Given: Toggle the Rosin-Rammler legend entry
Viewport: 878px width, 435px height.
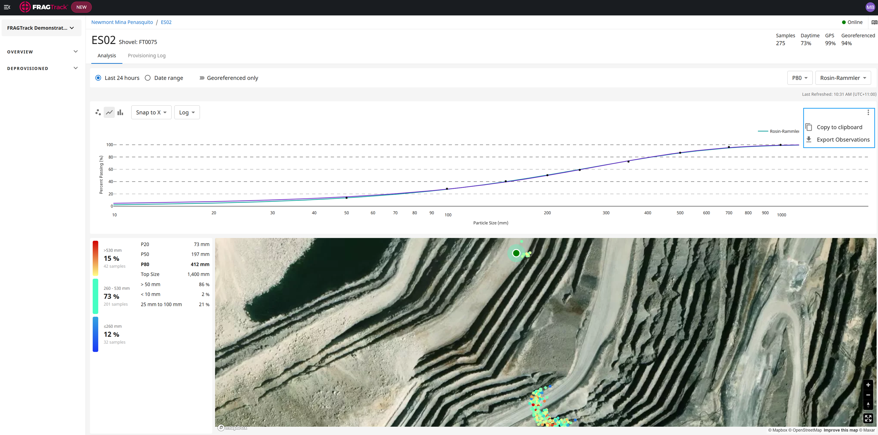Looking at the screenshot, I should pos(778,131).
